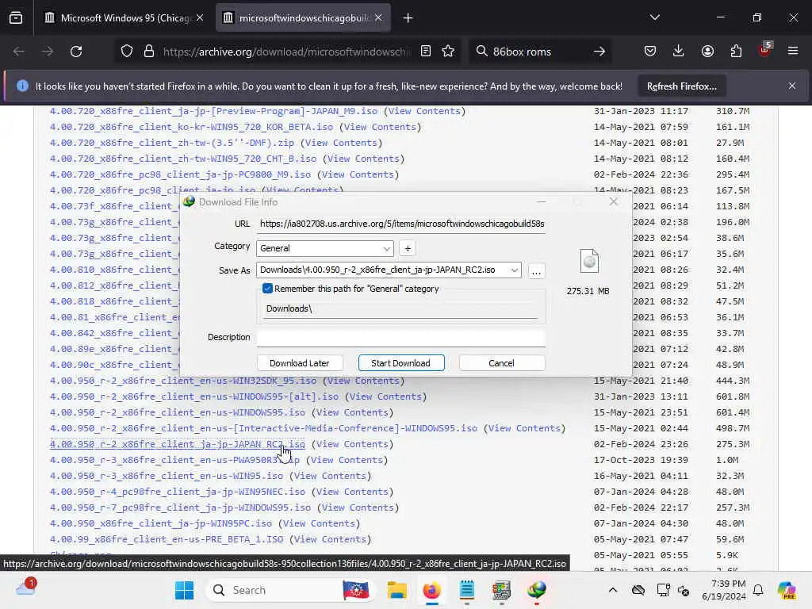Open the Interactive-Media-Conference WINDOWS95.iso link

point(263,428)
